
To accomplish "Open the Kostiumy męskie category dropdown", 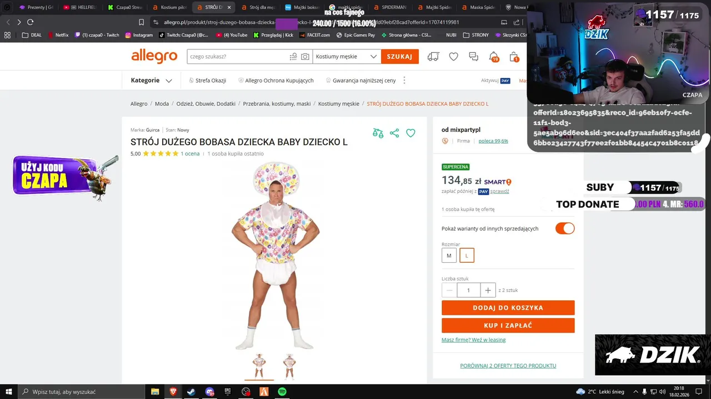I will pyautogui.click(x=347, y=57).
